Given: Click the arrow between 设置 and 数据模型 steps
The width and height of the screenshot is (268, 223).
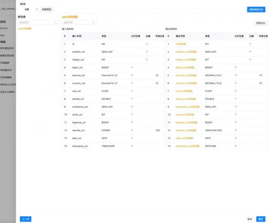Looking at the screenshot, I should [36, 9].
